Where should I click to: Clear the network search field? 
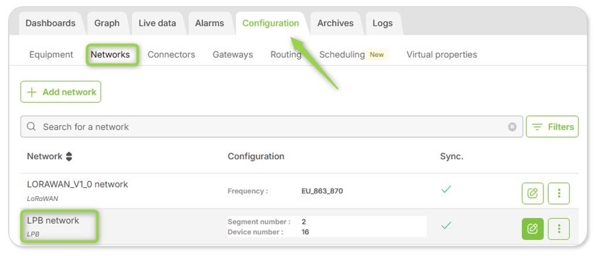512,127
